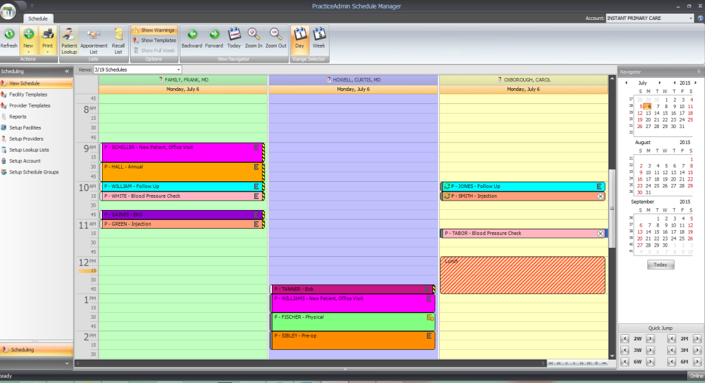Screen dimensions: 705x383
Task: Jump forward 2W in Quick Jump
Action: tap(650, 339)
